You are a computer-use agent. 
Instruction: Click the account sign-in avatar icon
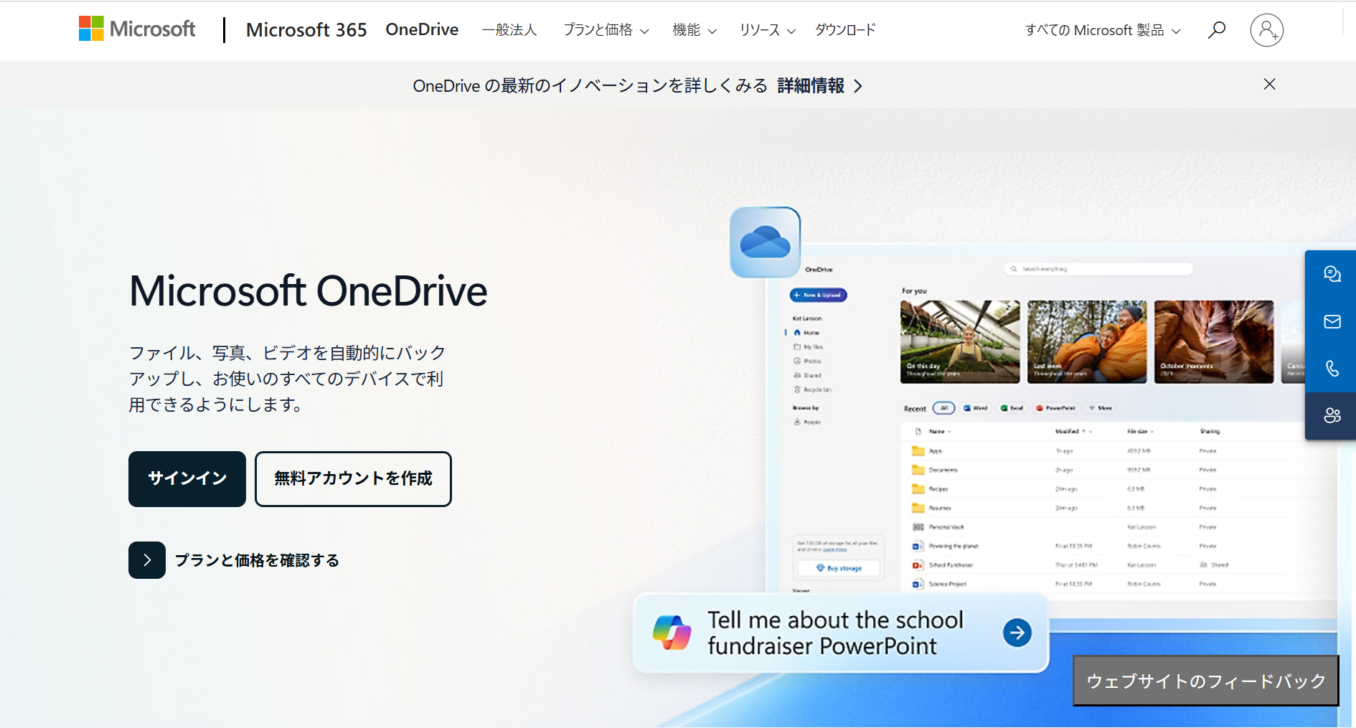point(1267,29)
